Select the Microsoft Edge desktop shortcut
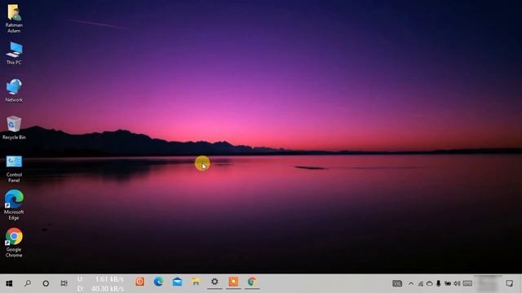Viewport: 522px width, 293px height. point(14,205)
